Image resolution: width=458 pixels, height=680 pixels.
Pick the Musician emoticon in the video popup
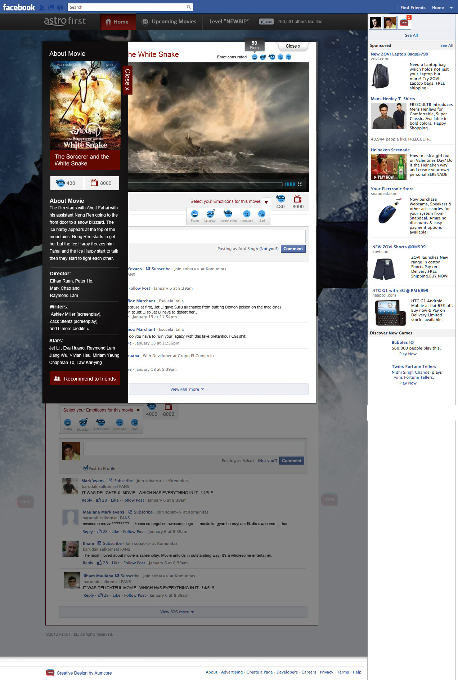click(210, 214)
